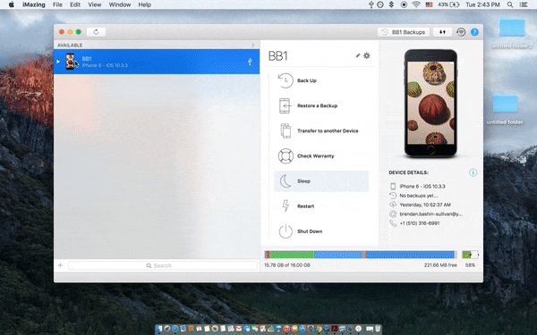Open the BB1 Backups dropdown

pos(404,32)
